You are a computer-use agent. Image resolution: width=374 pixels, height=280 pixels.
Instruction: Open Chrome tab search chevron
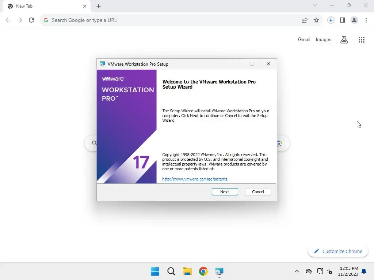[315, 5]
